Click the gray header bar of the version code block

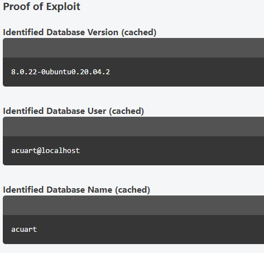[133, 48]
